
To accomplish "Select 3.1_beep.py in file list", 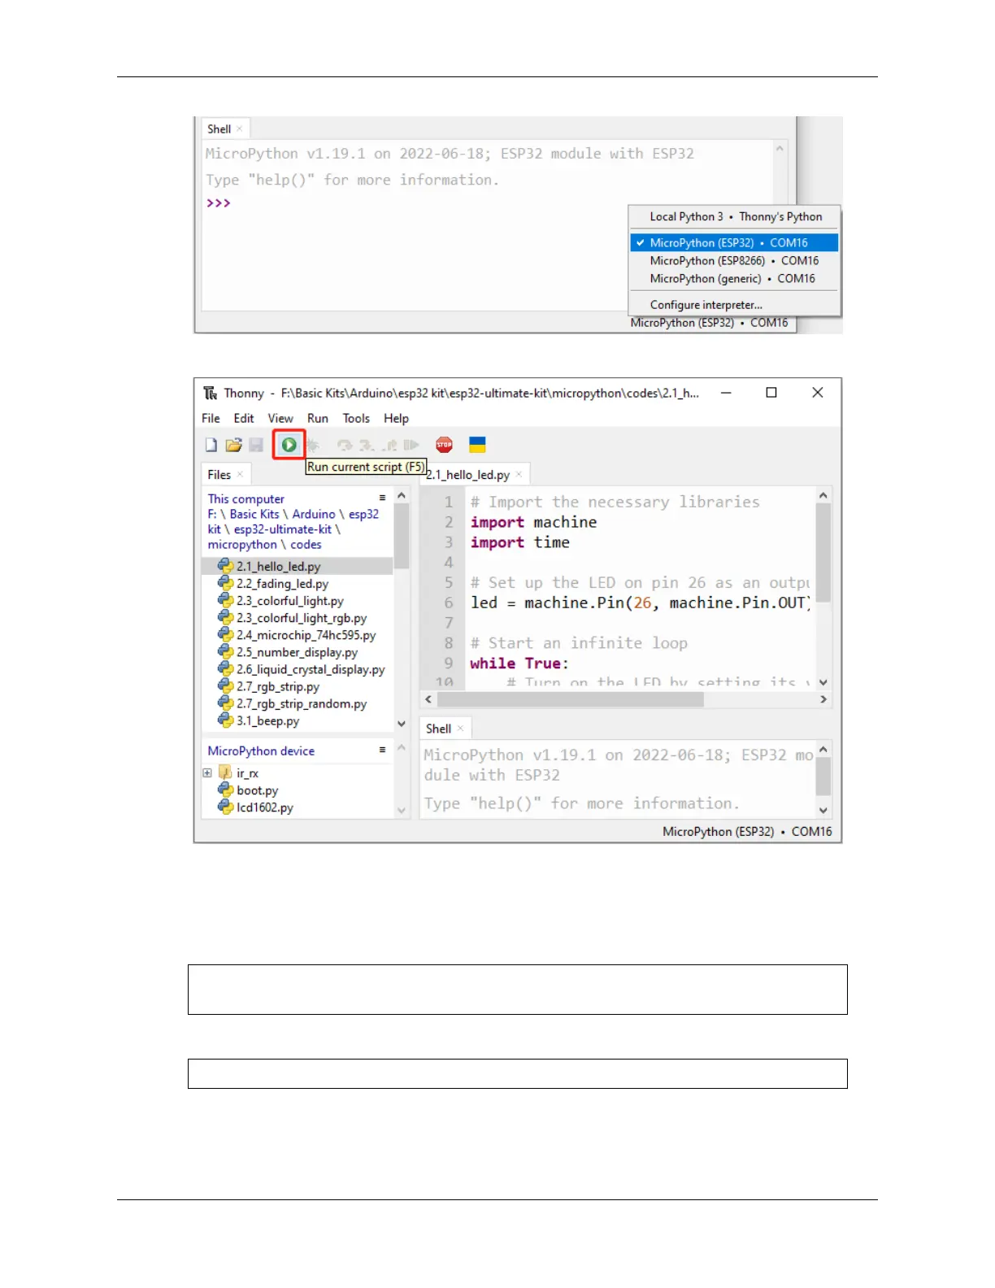I will (x=259, y=720).
